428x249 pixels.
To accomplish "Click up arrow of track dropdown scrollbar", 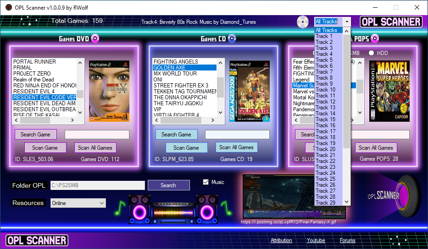I will [346, 31].
